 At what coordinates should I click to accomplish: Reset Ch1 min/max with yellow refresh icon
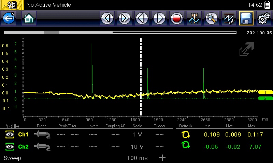[185, 135]
